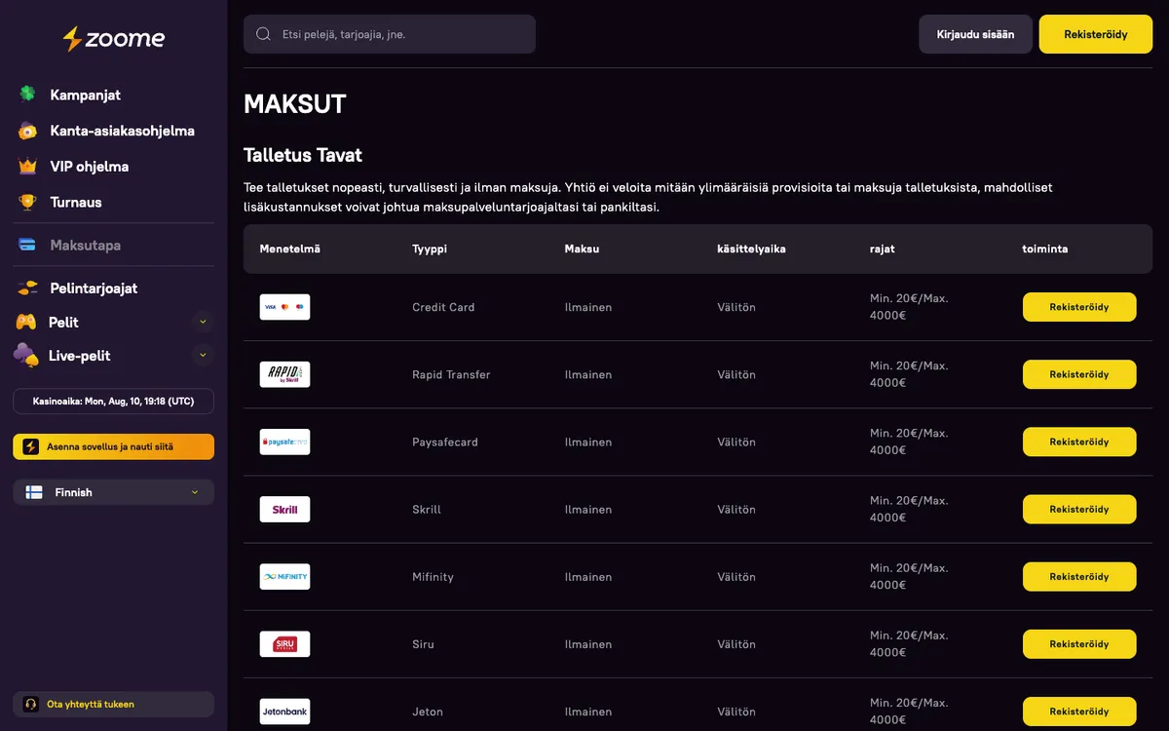Click the Rapid Transfer type cell
Viewport: 1169px width, 731px height.
coord(451,374)
